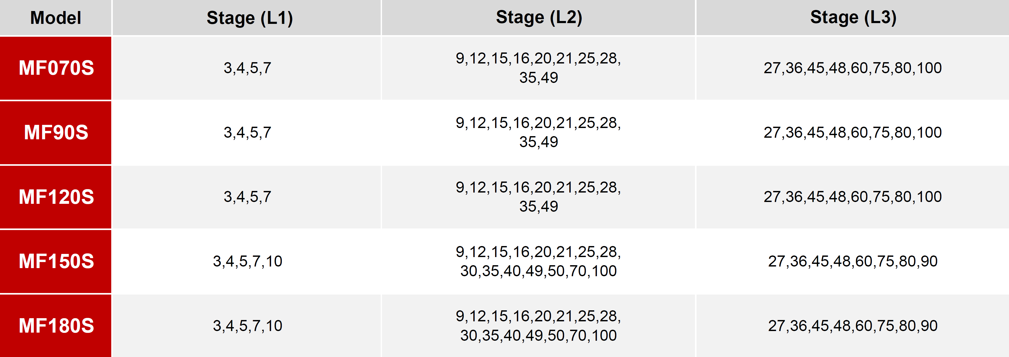This screenshot has height=357, width=1009.
Task: Select the Stage (L3) header cell
Action: pos(853,18)
